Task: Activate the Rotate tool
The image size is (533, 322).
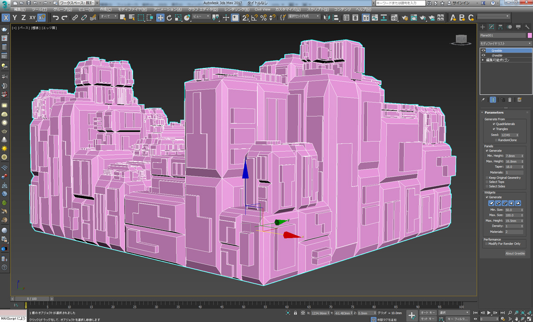Action: [169, 18]
